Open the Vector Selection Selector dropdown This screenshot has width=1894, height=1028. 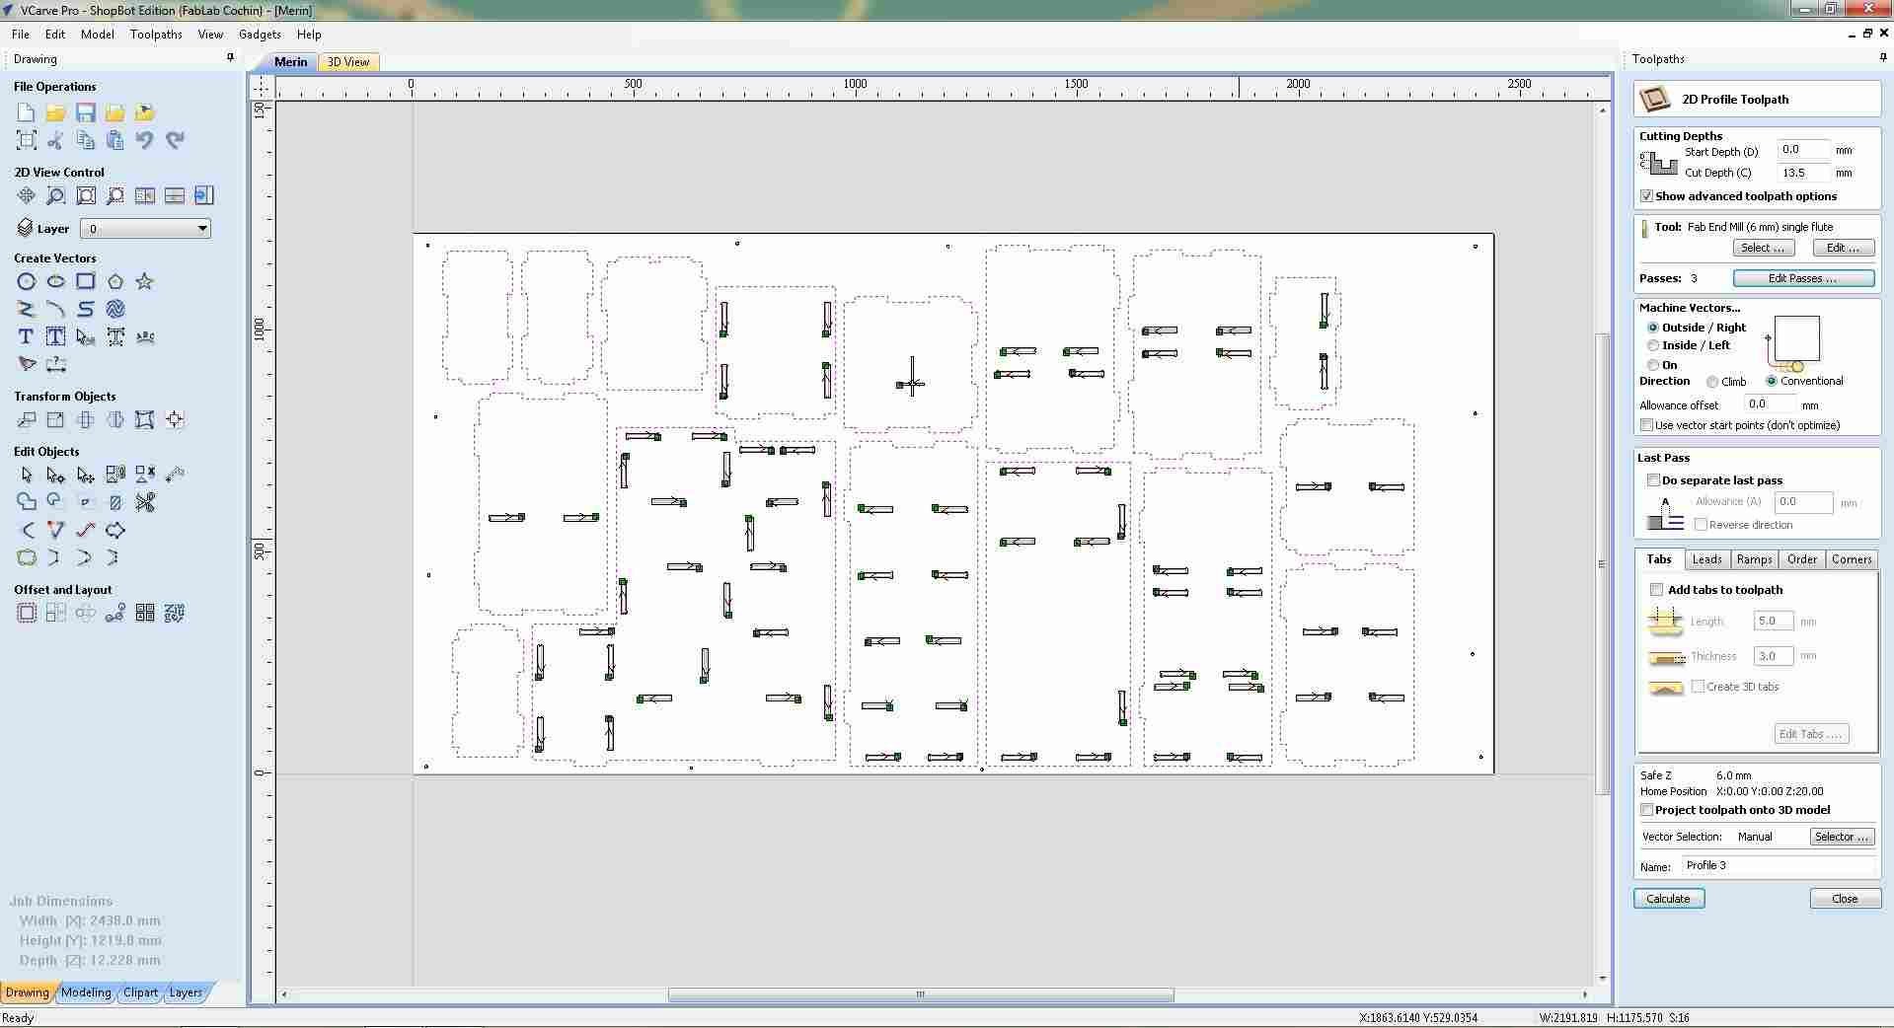point(1841,836)
